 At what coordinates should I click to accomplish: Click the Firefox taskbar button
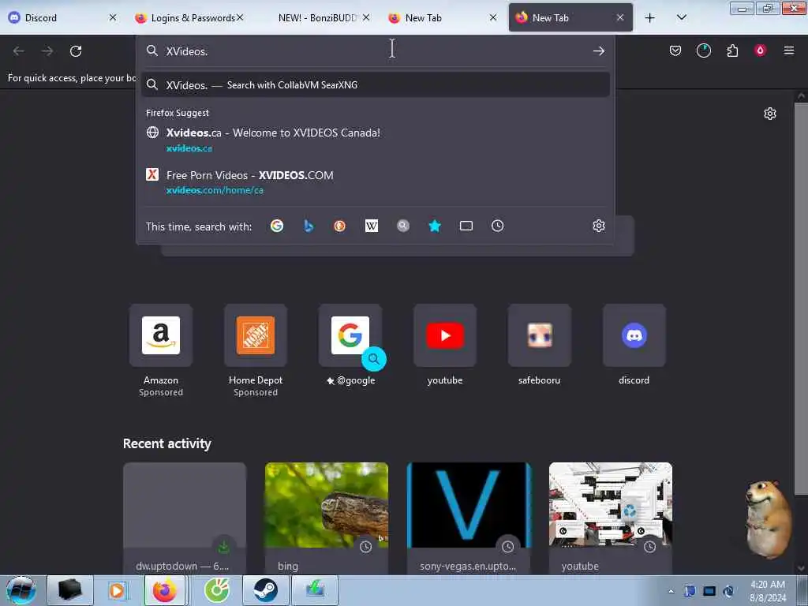click(x=165, y=590)
